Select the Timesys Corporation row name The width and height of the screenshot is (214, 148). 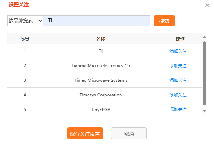(101, 95)
